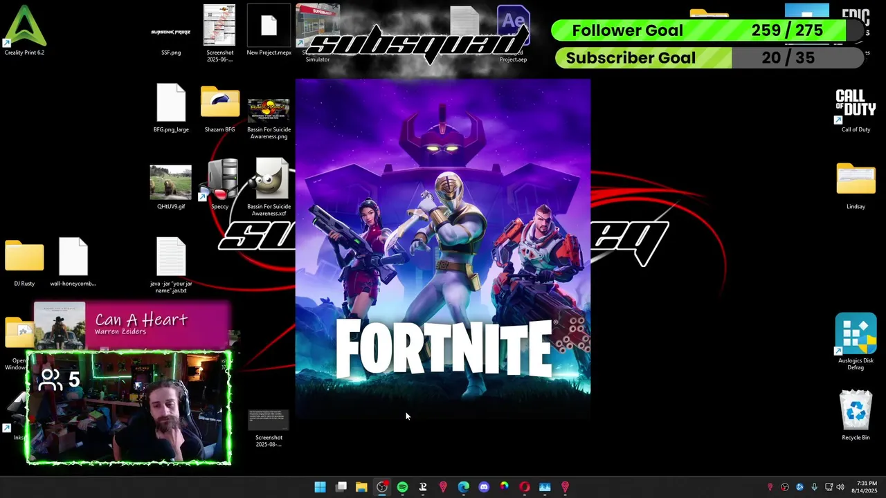Select the New Project.mepx file
The width and height of the screenshot is (886, 498).
pyautogui.click(x=269, y=31)
